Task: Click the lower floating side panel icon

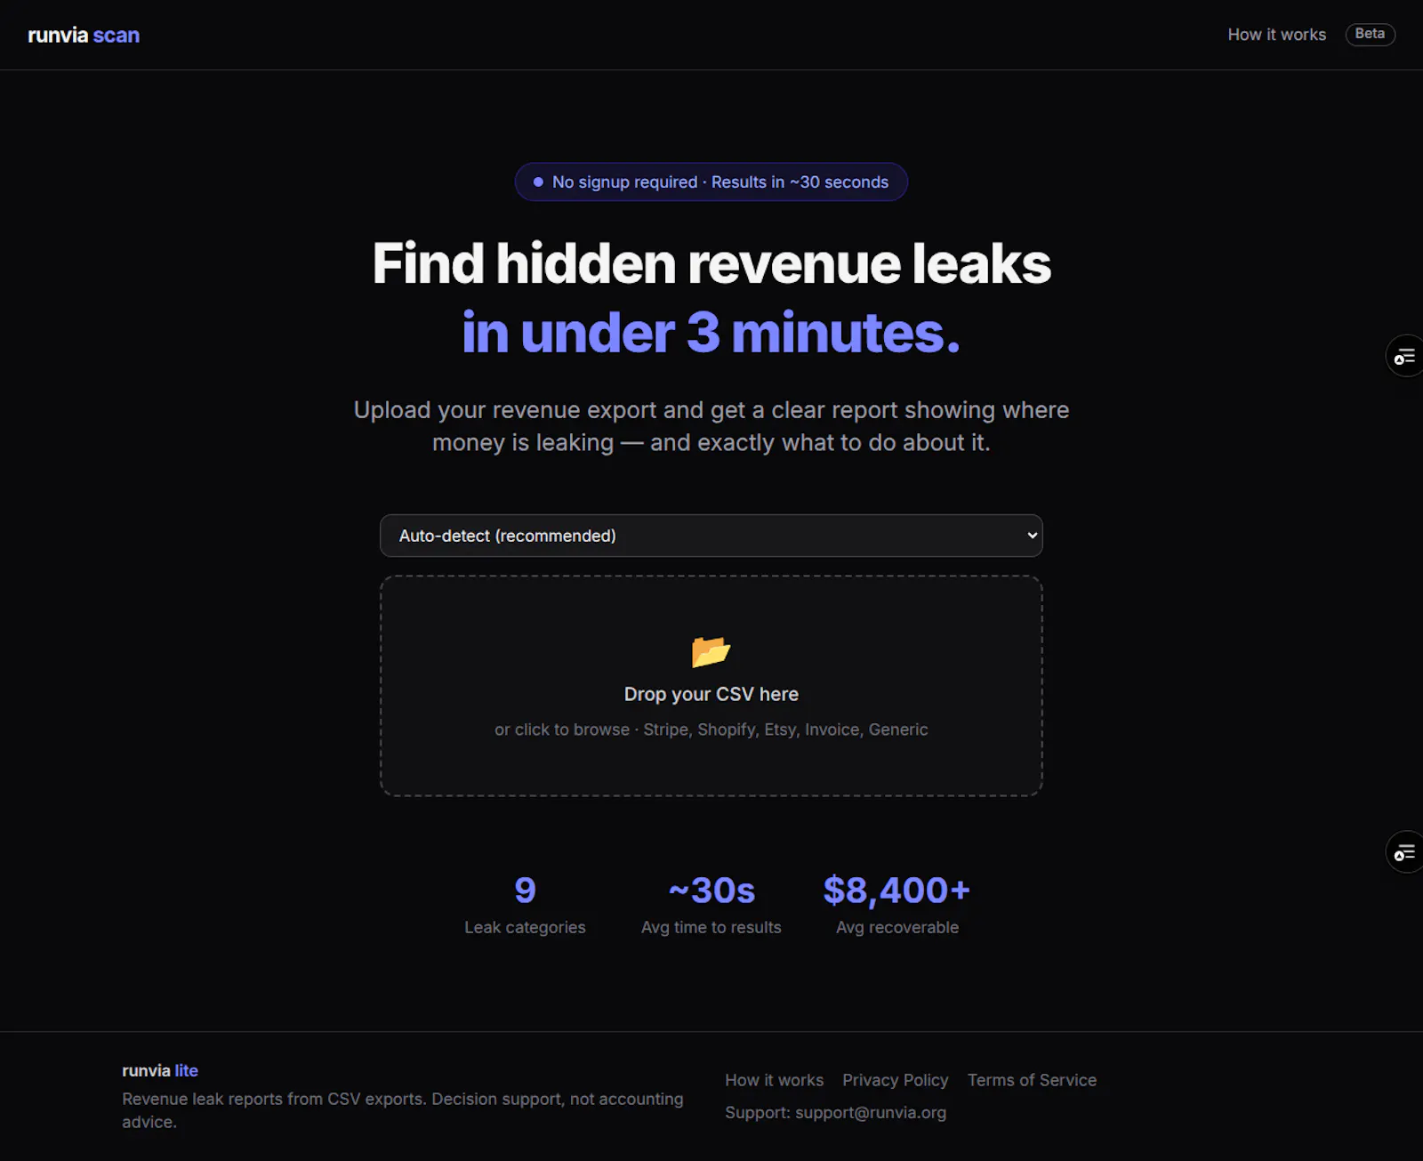Action: tap(1404, 852)
